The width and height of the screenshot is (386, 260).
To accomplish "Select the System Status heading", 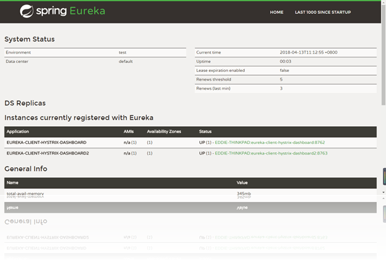I will (30, 39).
